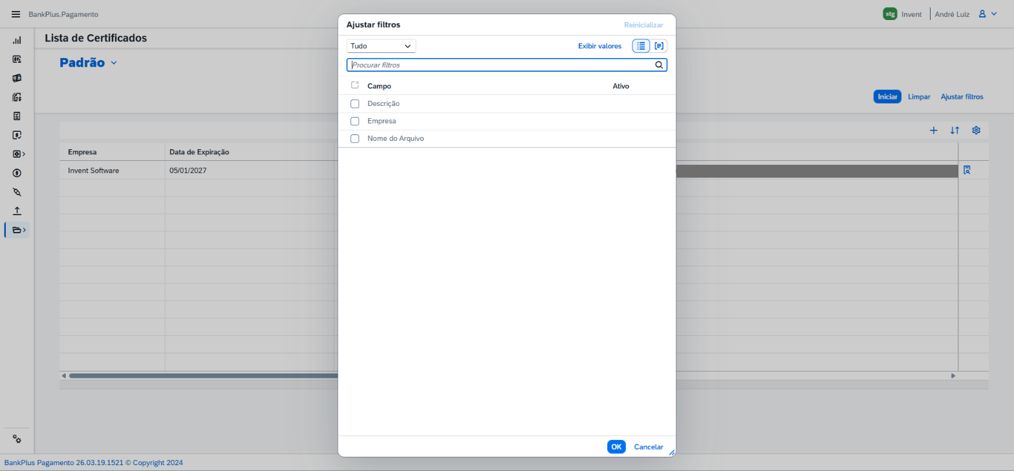This screenshot has width=1014, height=471.
Task: Click the Empresa table column header
Action: point(112,152)
